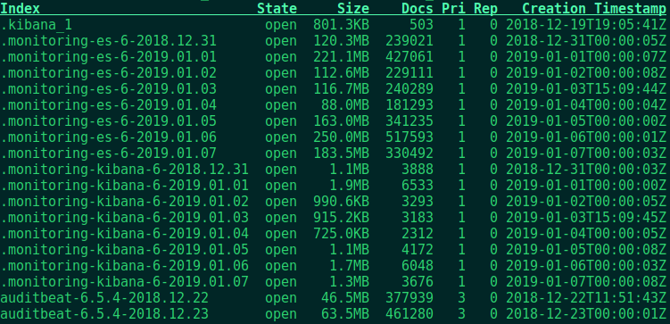Click timestamp 2018-12-19T19:05:41Z
Viewport: 670px width, 324px height.
(586, 25)
